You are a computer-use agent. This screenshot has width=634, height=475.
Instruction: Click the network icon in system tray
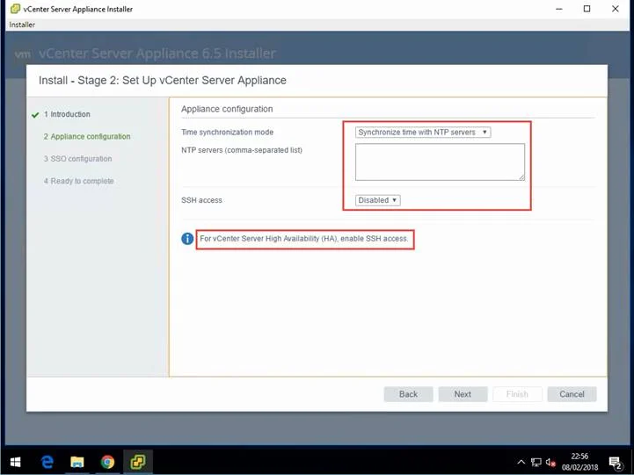point(536,463)
